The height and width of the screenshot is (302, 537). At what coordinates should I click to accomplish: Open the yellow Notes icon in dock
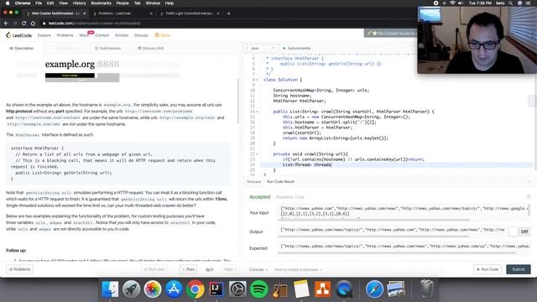301,289
